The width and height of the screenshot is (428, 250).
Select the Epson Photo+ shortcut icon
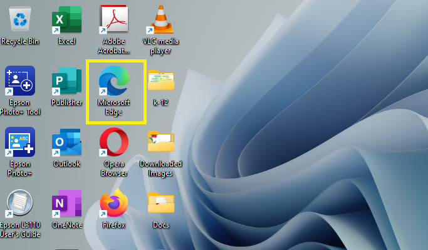(x=20, y=142)
